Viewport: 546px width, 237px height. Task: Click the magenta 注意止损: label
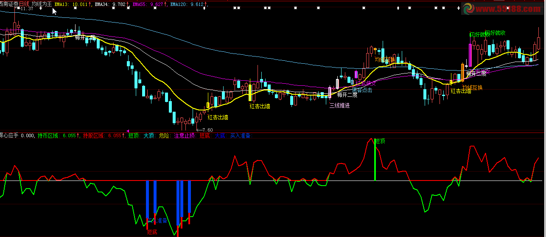pos(185,136)
